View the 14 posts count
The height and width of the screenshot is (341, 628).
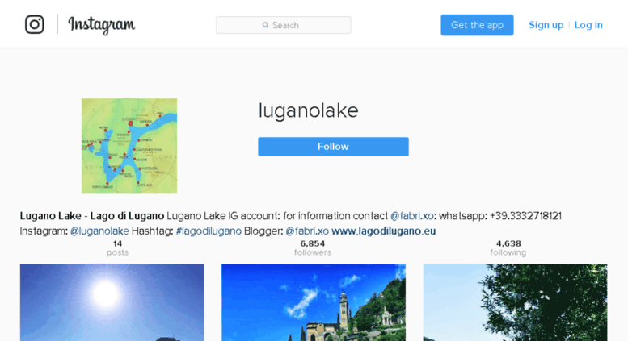[117, 248]
